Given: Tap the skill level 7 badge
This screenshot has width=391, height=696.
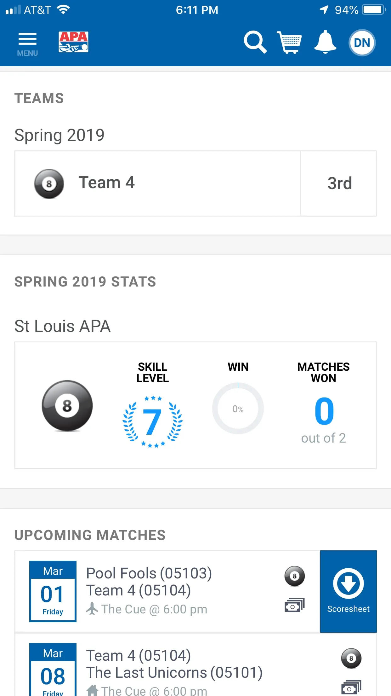Looking at the screenshot, I should pyautogui.click(x=152, y=421).
